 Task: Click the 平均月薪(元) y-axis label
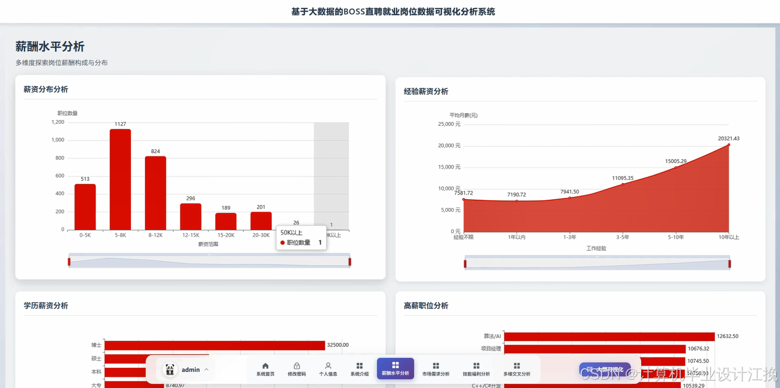(464, 115)
